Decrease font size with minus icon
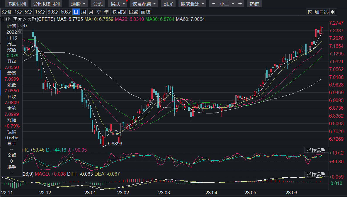Image resolution: width=347 pixels, height=197 pixels. pyautogui.click(x=213, y=4)
